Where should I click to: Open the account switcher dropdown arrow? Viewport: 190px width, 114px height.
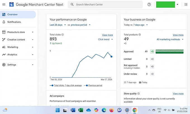click(x=177, y=4)
